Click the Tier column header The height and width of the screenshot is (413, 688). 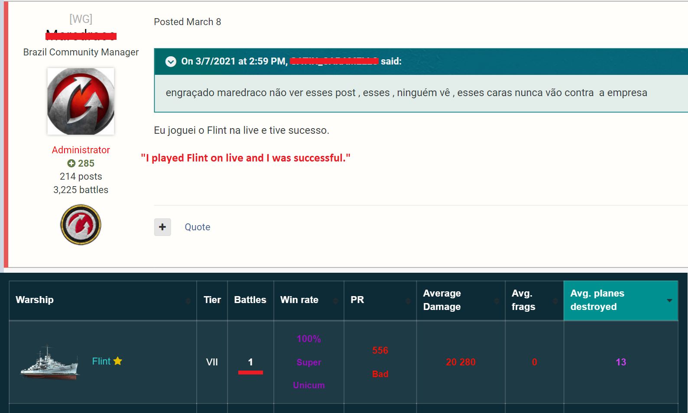point(212,300)
